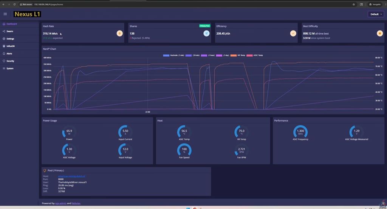Click the Power 65.9 W gauge

click(x=69, y=132)
